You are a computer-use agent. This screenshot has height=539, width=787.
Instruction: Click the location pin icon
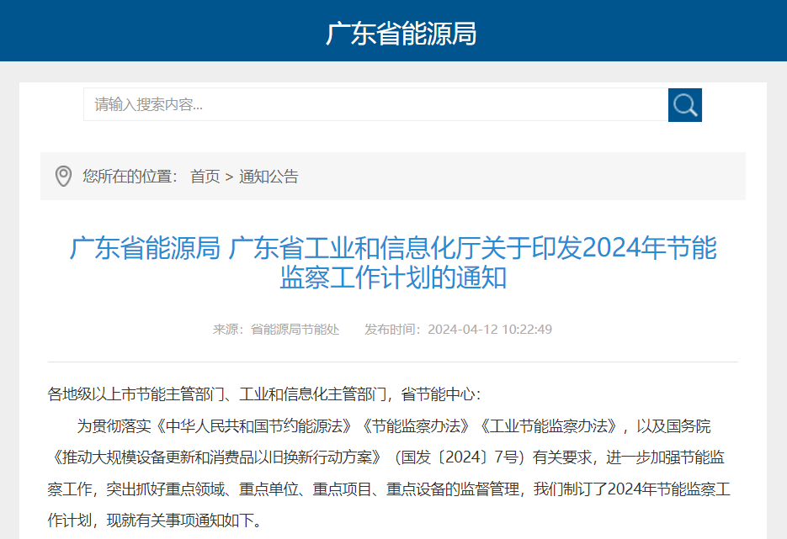point(63,176)
